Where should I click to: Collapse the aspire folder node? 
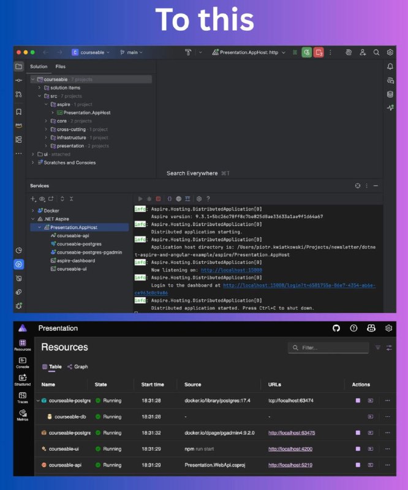click(46, 104)
